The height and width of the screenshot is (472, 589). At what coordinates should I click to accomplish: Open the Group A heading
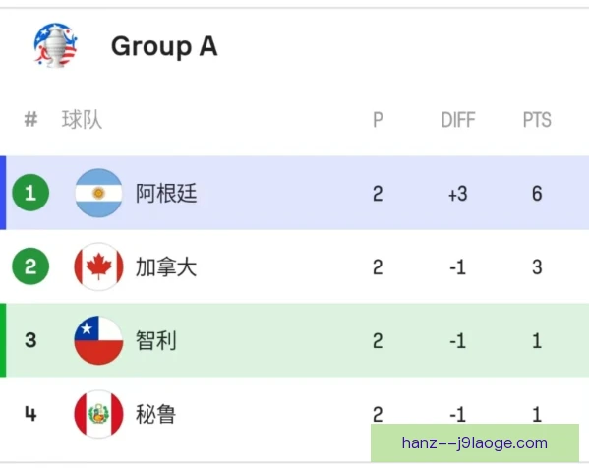click(x=164, y=46)
